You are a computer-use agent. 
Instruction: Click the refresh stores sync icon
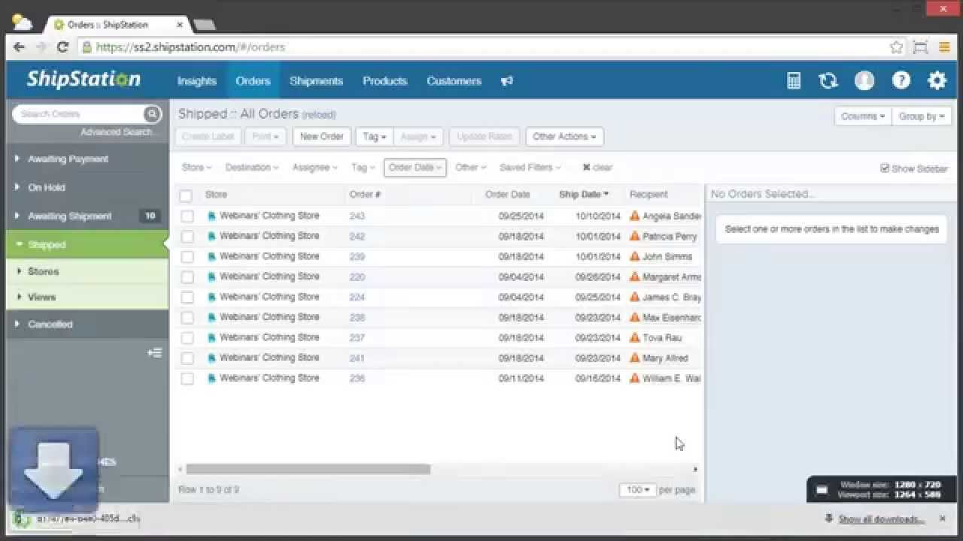point(828,81)
